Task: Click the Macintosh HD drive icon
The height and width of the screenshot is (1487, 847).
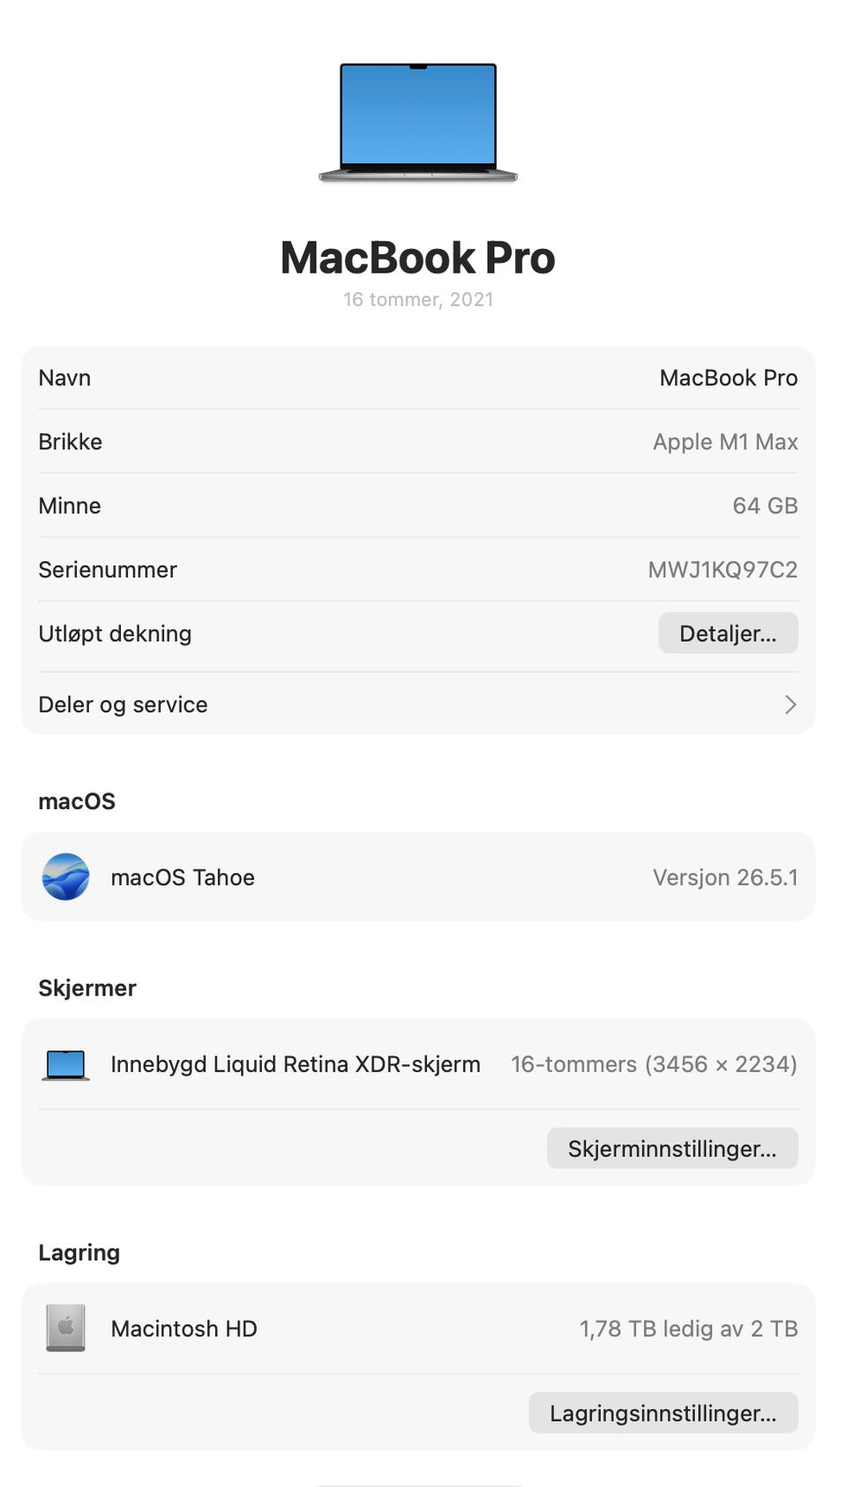Action: [66, 1328]
